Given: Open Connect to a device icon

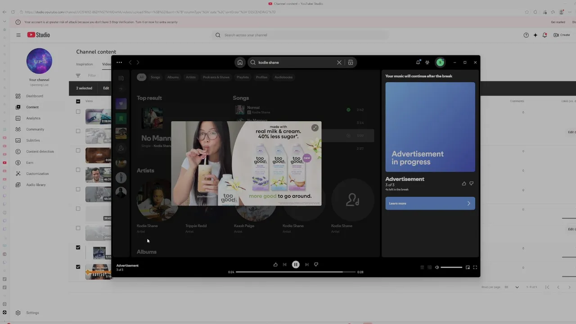Looking at the screenshot, I should point(429,267).
